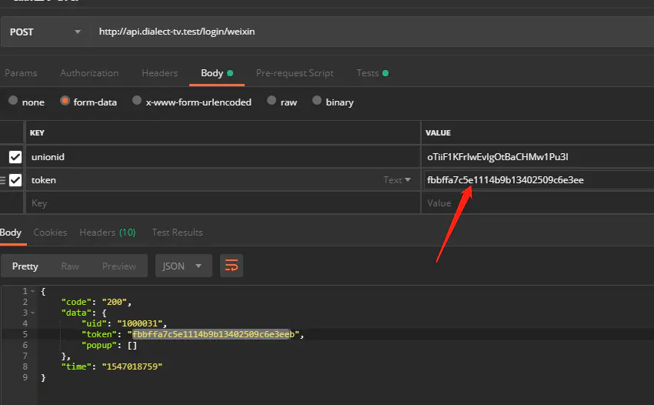
Task: Select the none body radio button
Action: point(13,100)
